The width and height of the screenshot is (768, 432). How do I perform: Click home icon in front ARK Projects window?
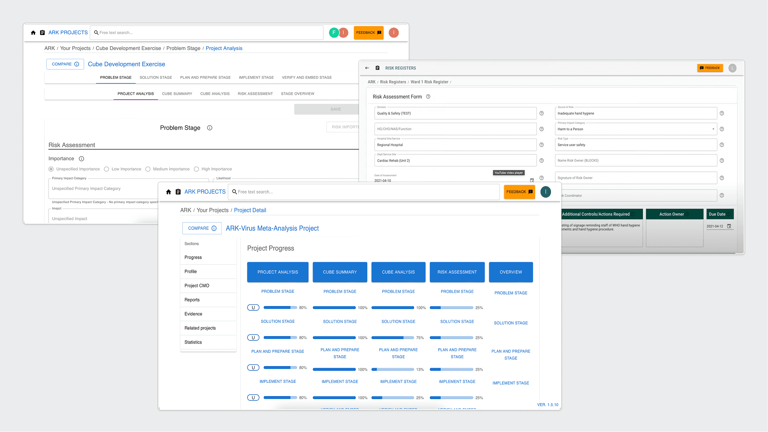point(169,192)
